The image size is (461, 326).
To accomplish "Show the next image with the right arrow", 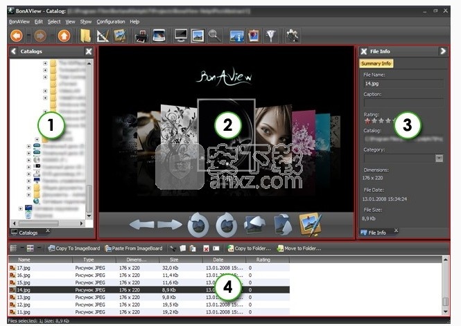I will click(170, 225).
